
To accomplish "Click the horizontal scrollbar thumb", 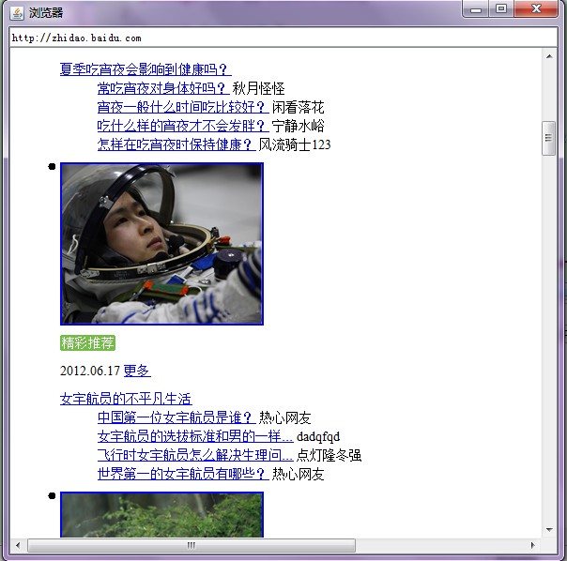I will (x=192, y=545).
